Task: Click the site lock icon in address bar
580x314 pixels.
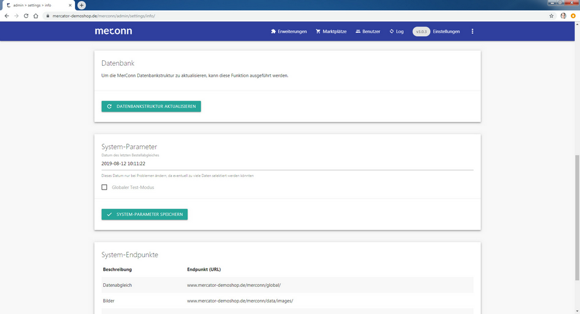Action: [48, 16]
